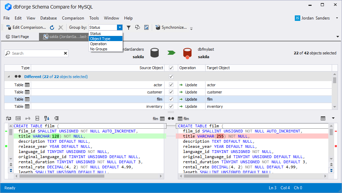
Task: Clear search with the X icon
Action: click(x=65, y=53)
